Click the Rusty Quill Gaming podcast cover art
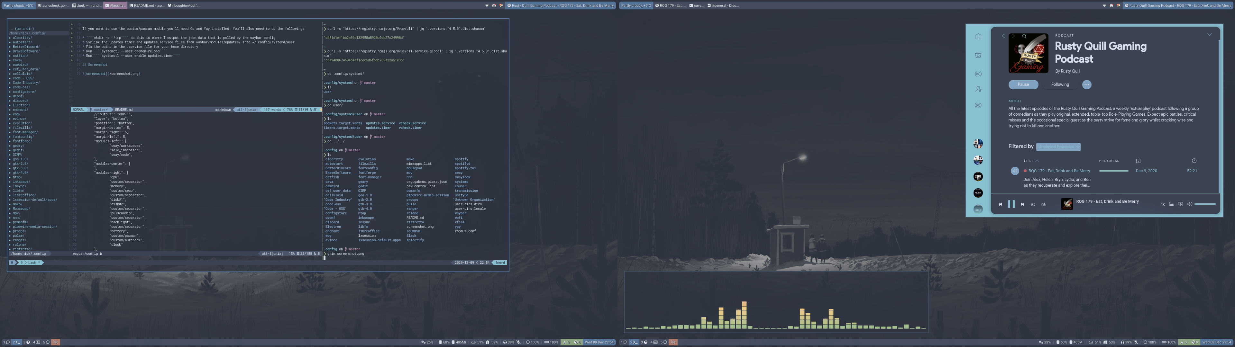1235x347 pixels. [1028, 53]
